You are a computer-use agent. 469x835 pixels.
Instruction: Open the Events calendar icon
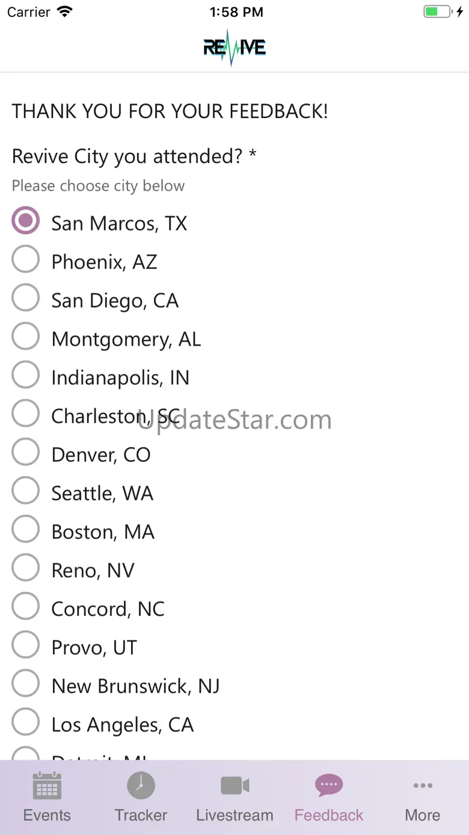point(47,786)
